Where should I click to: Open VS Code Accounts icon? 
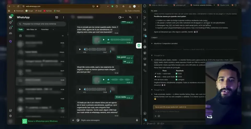coord(145,113)
